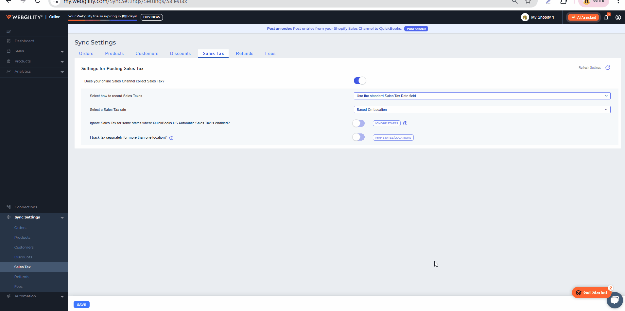Switch to the Refunds tab
The image size is (625, 311).
click(244, 54)
